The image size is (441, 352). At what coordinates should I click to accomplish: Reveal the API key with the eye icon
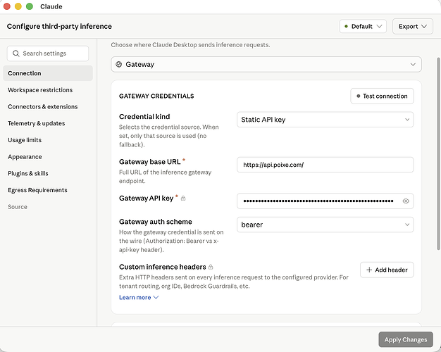[x=406, y=201]
